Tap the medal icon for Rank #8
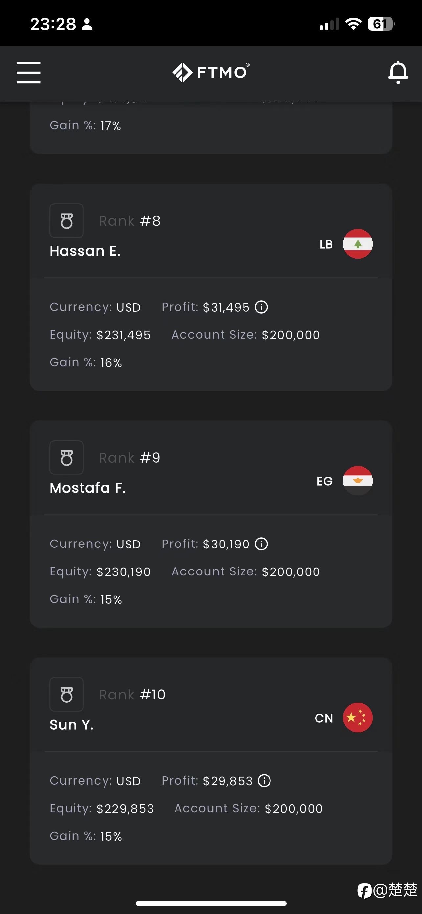The height and width of the screenshot is (914, 422). click(x=67, y=221)
